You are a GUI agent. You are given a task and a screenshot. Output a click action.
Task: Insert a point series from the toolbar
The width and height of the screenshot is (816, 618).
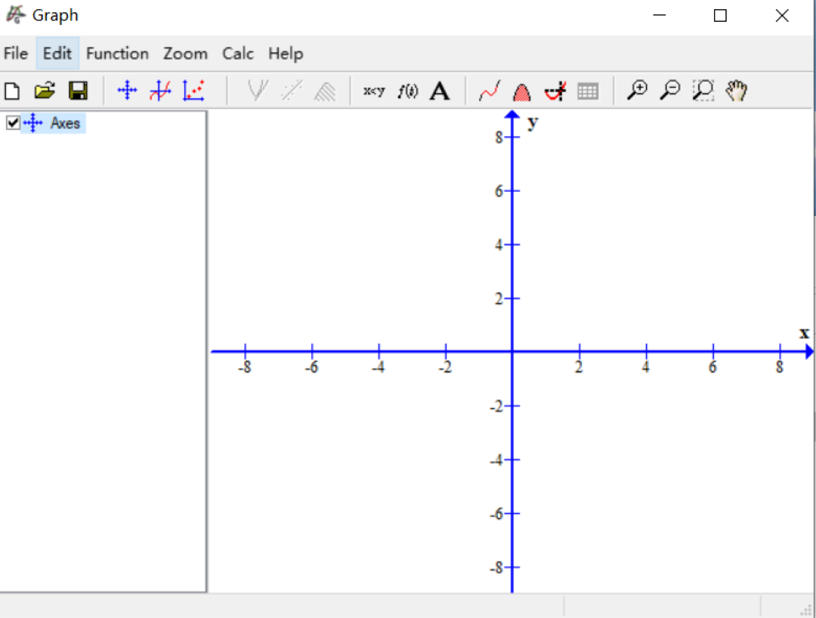(x=193, y=91)
